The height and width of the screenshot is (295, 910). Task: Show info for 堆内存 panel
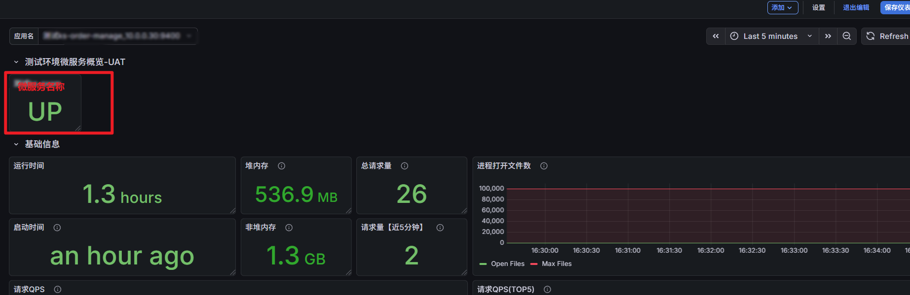point(281,166)
